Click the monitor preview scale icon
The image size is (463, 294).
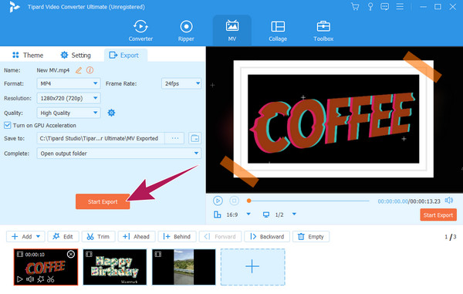266,215
